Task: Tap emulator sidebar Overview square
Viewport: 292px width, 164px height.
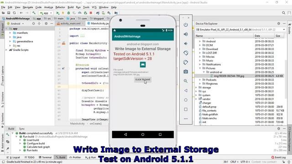Action: tap(186, 109)
